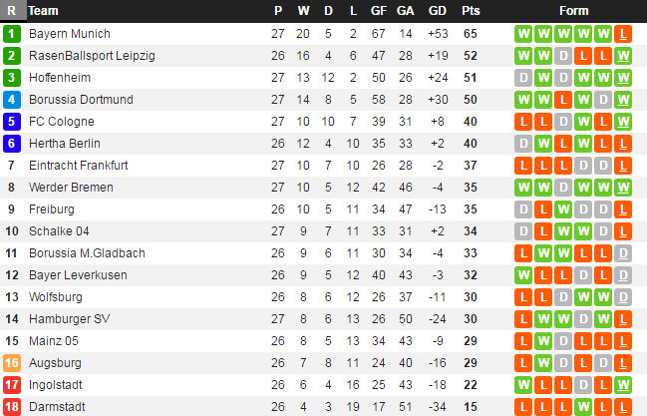The image size is (647, 416).
Task: Click the Form column header
Action: pyautogui.click(x=574, y=10)
